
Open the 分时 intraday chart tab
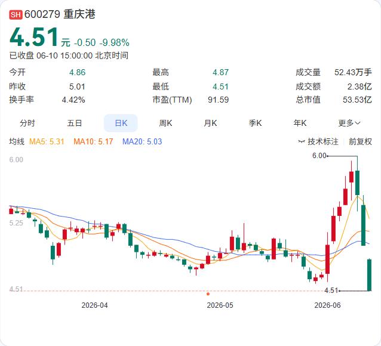pos(27,123)
